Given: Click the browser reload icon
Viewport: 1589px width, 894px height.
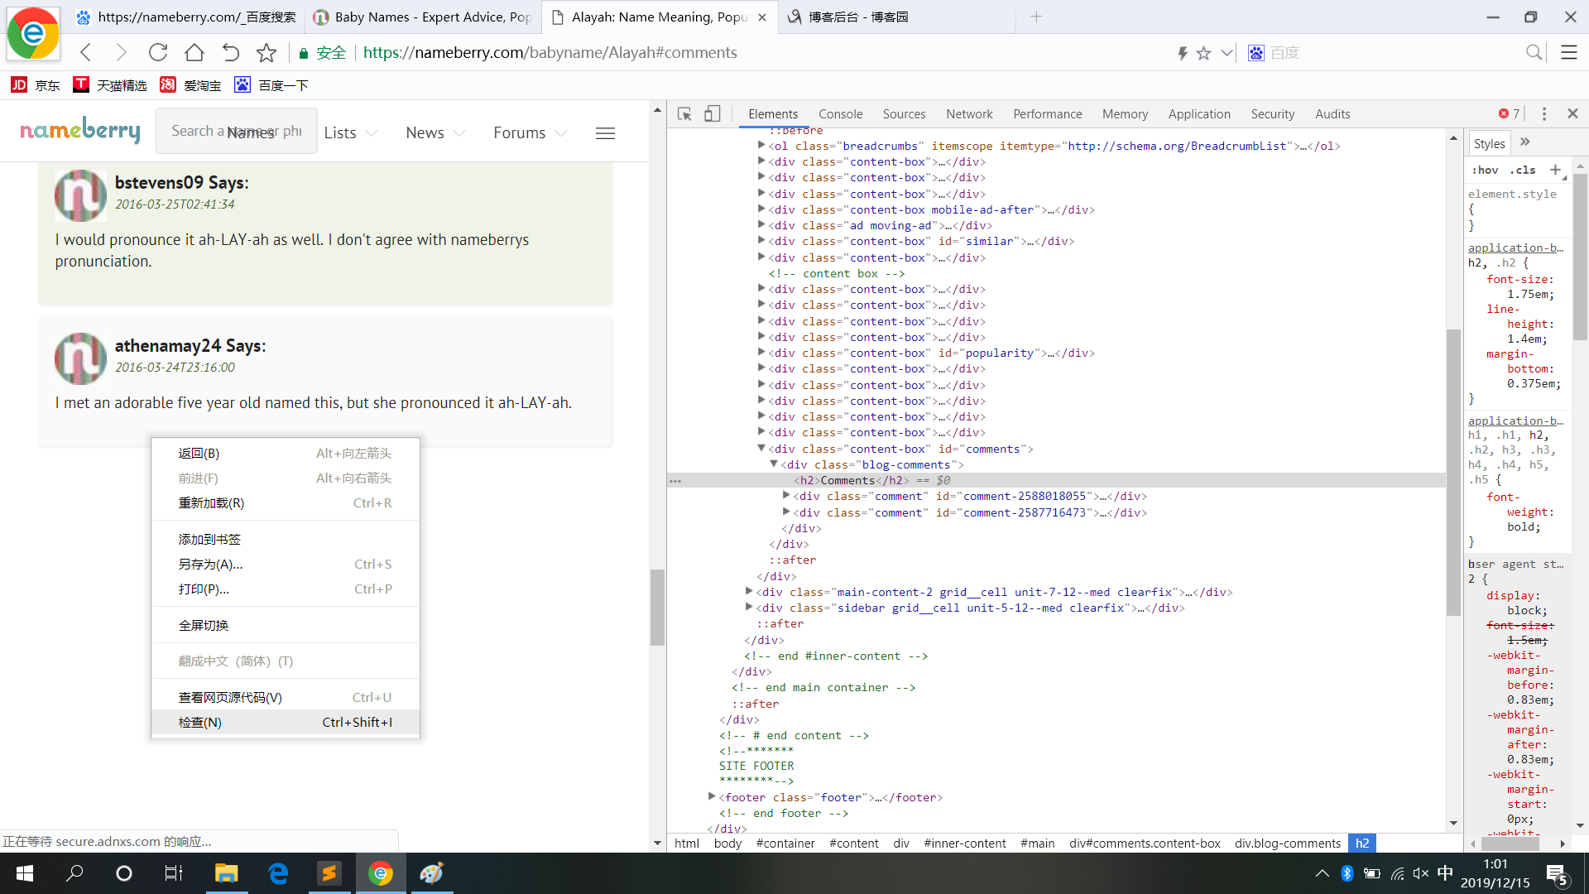Looking at the screenshot, I should [158, 53].
